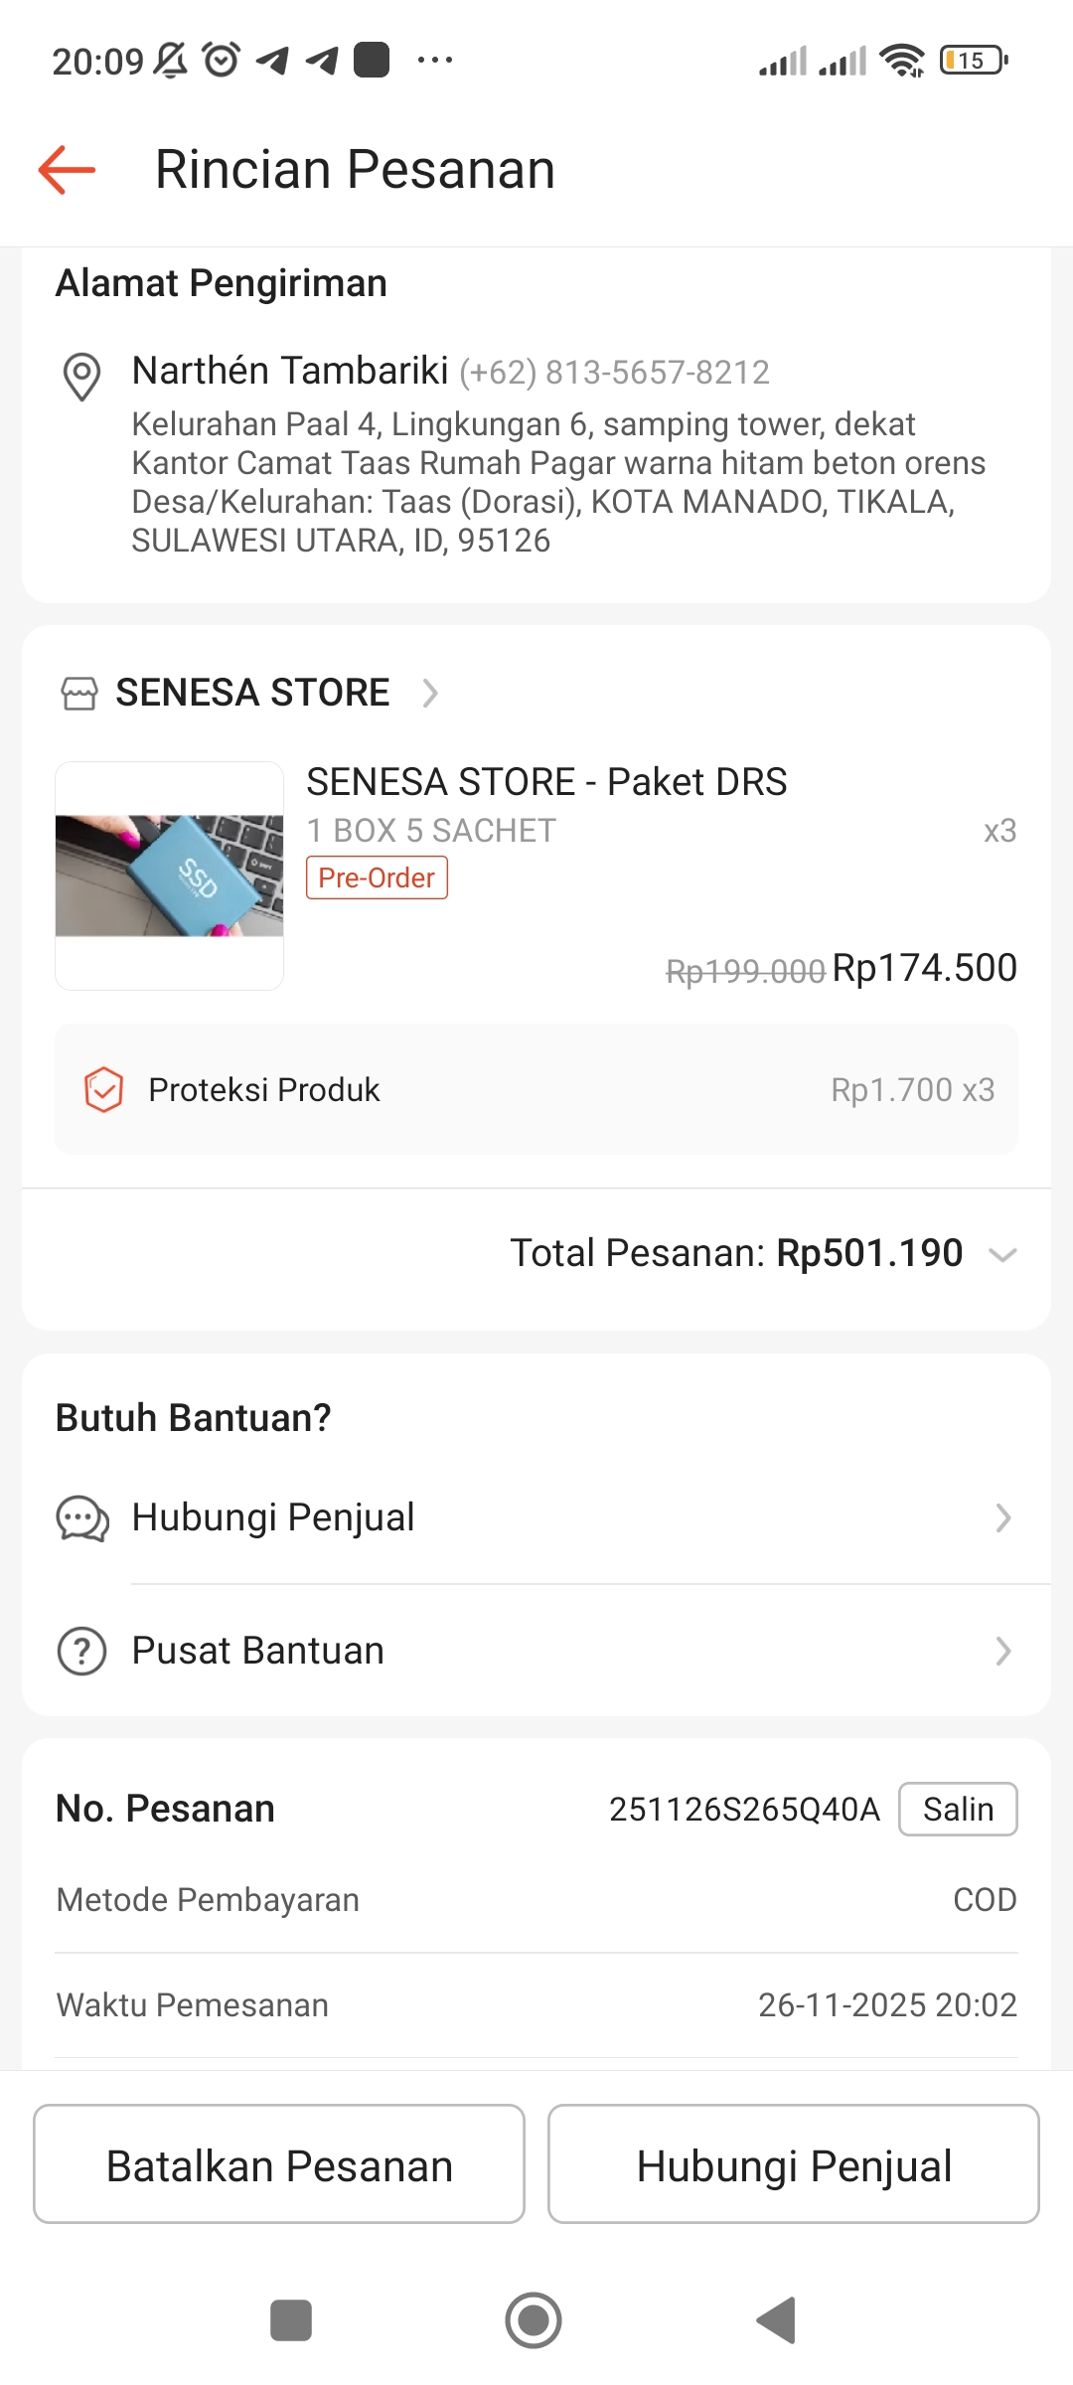
Task: Copy order number with Salin button
Action: click(x=958, y=1809)
